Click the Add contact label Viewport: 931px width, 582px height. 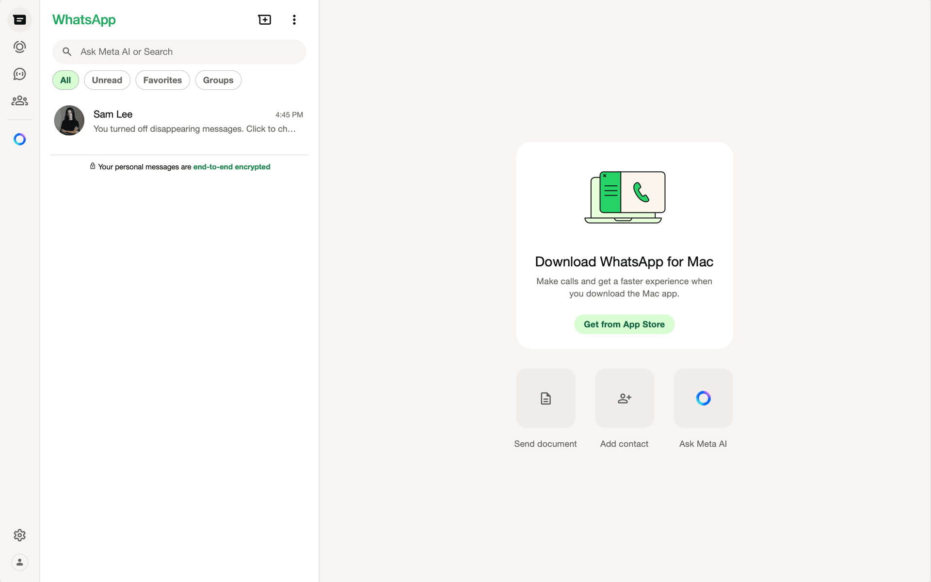coord(624,444)
